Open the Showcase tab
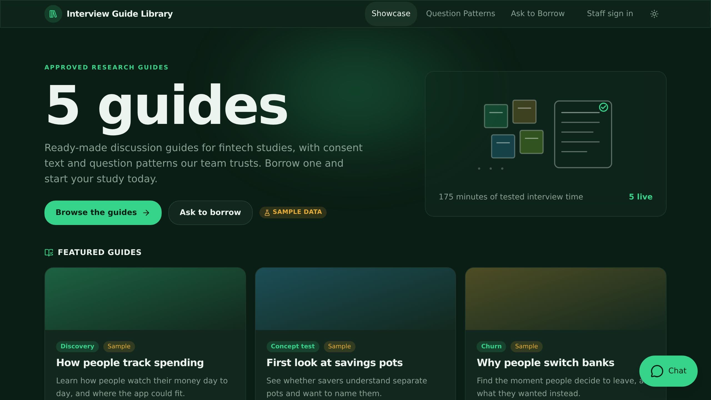The width and height of the screenshot is (711, 400). 391,14
